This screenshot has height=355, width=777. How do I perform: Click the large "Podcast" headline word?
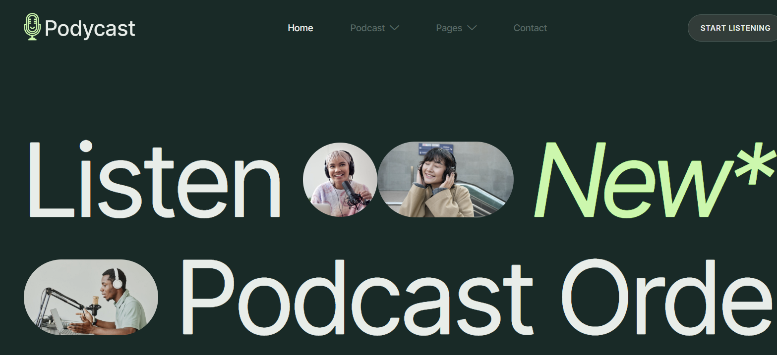click(357, 297)
